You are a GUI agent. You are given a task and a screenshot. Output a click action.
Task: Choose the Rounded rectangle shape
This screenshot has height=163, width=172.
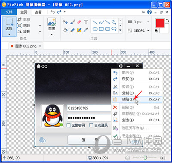coord(107,29)
